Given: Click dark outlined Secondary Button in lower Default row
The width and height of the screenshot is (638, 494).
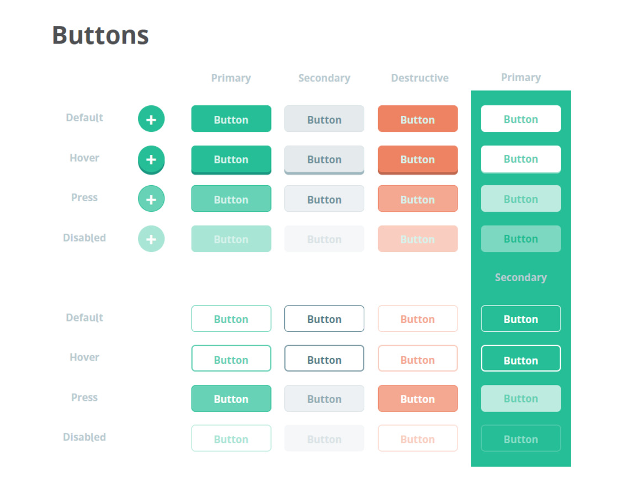Looking at the screenshot, I should click(325, 319).
